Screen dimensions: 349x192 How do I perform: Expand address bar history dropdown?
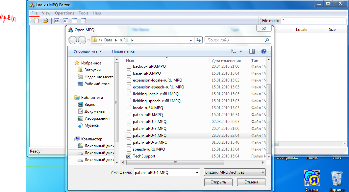[191, 40]
